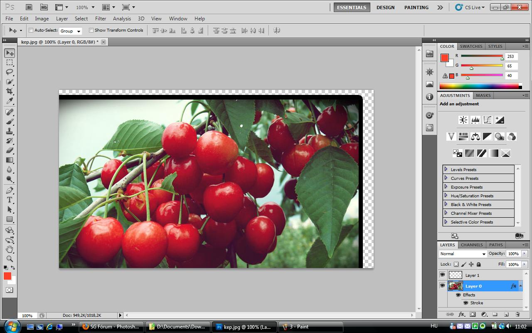Choose the Eyedropper tool
532x333 pixels.
[x=10, y=101]
